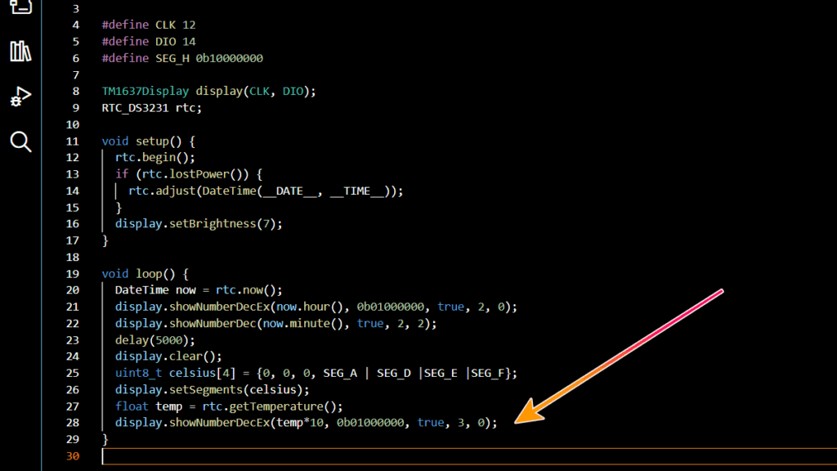Click 'RTC_DS3231 rtc;' declaration

pos(151,108)
